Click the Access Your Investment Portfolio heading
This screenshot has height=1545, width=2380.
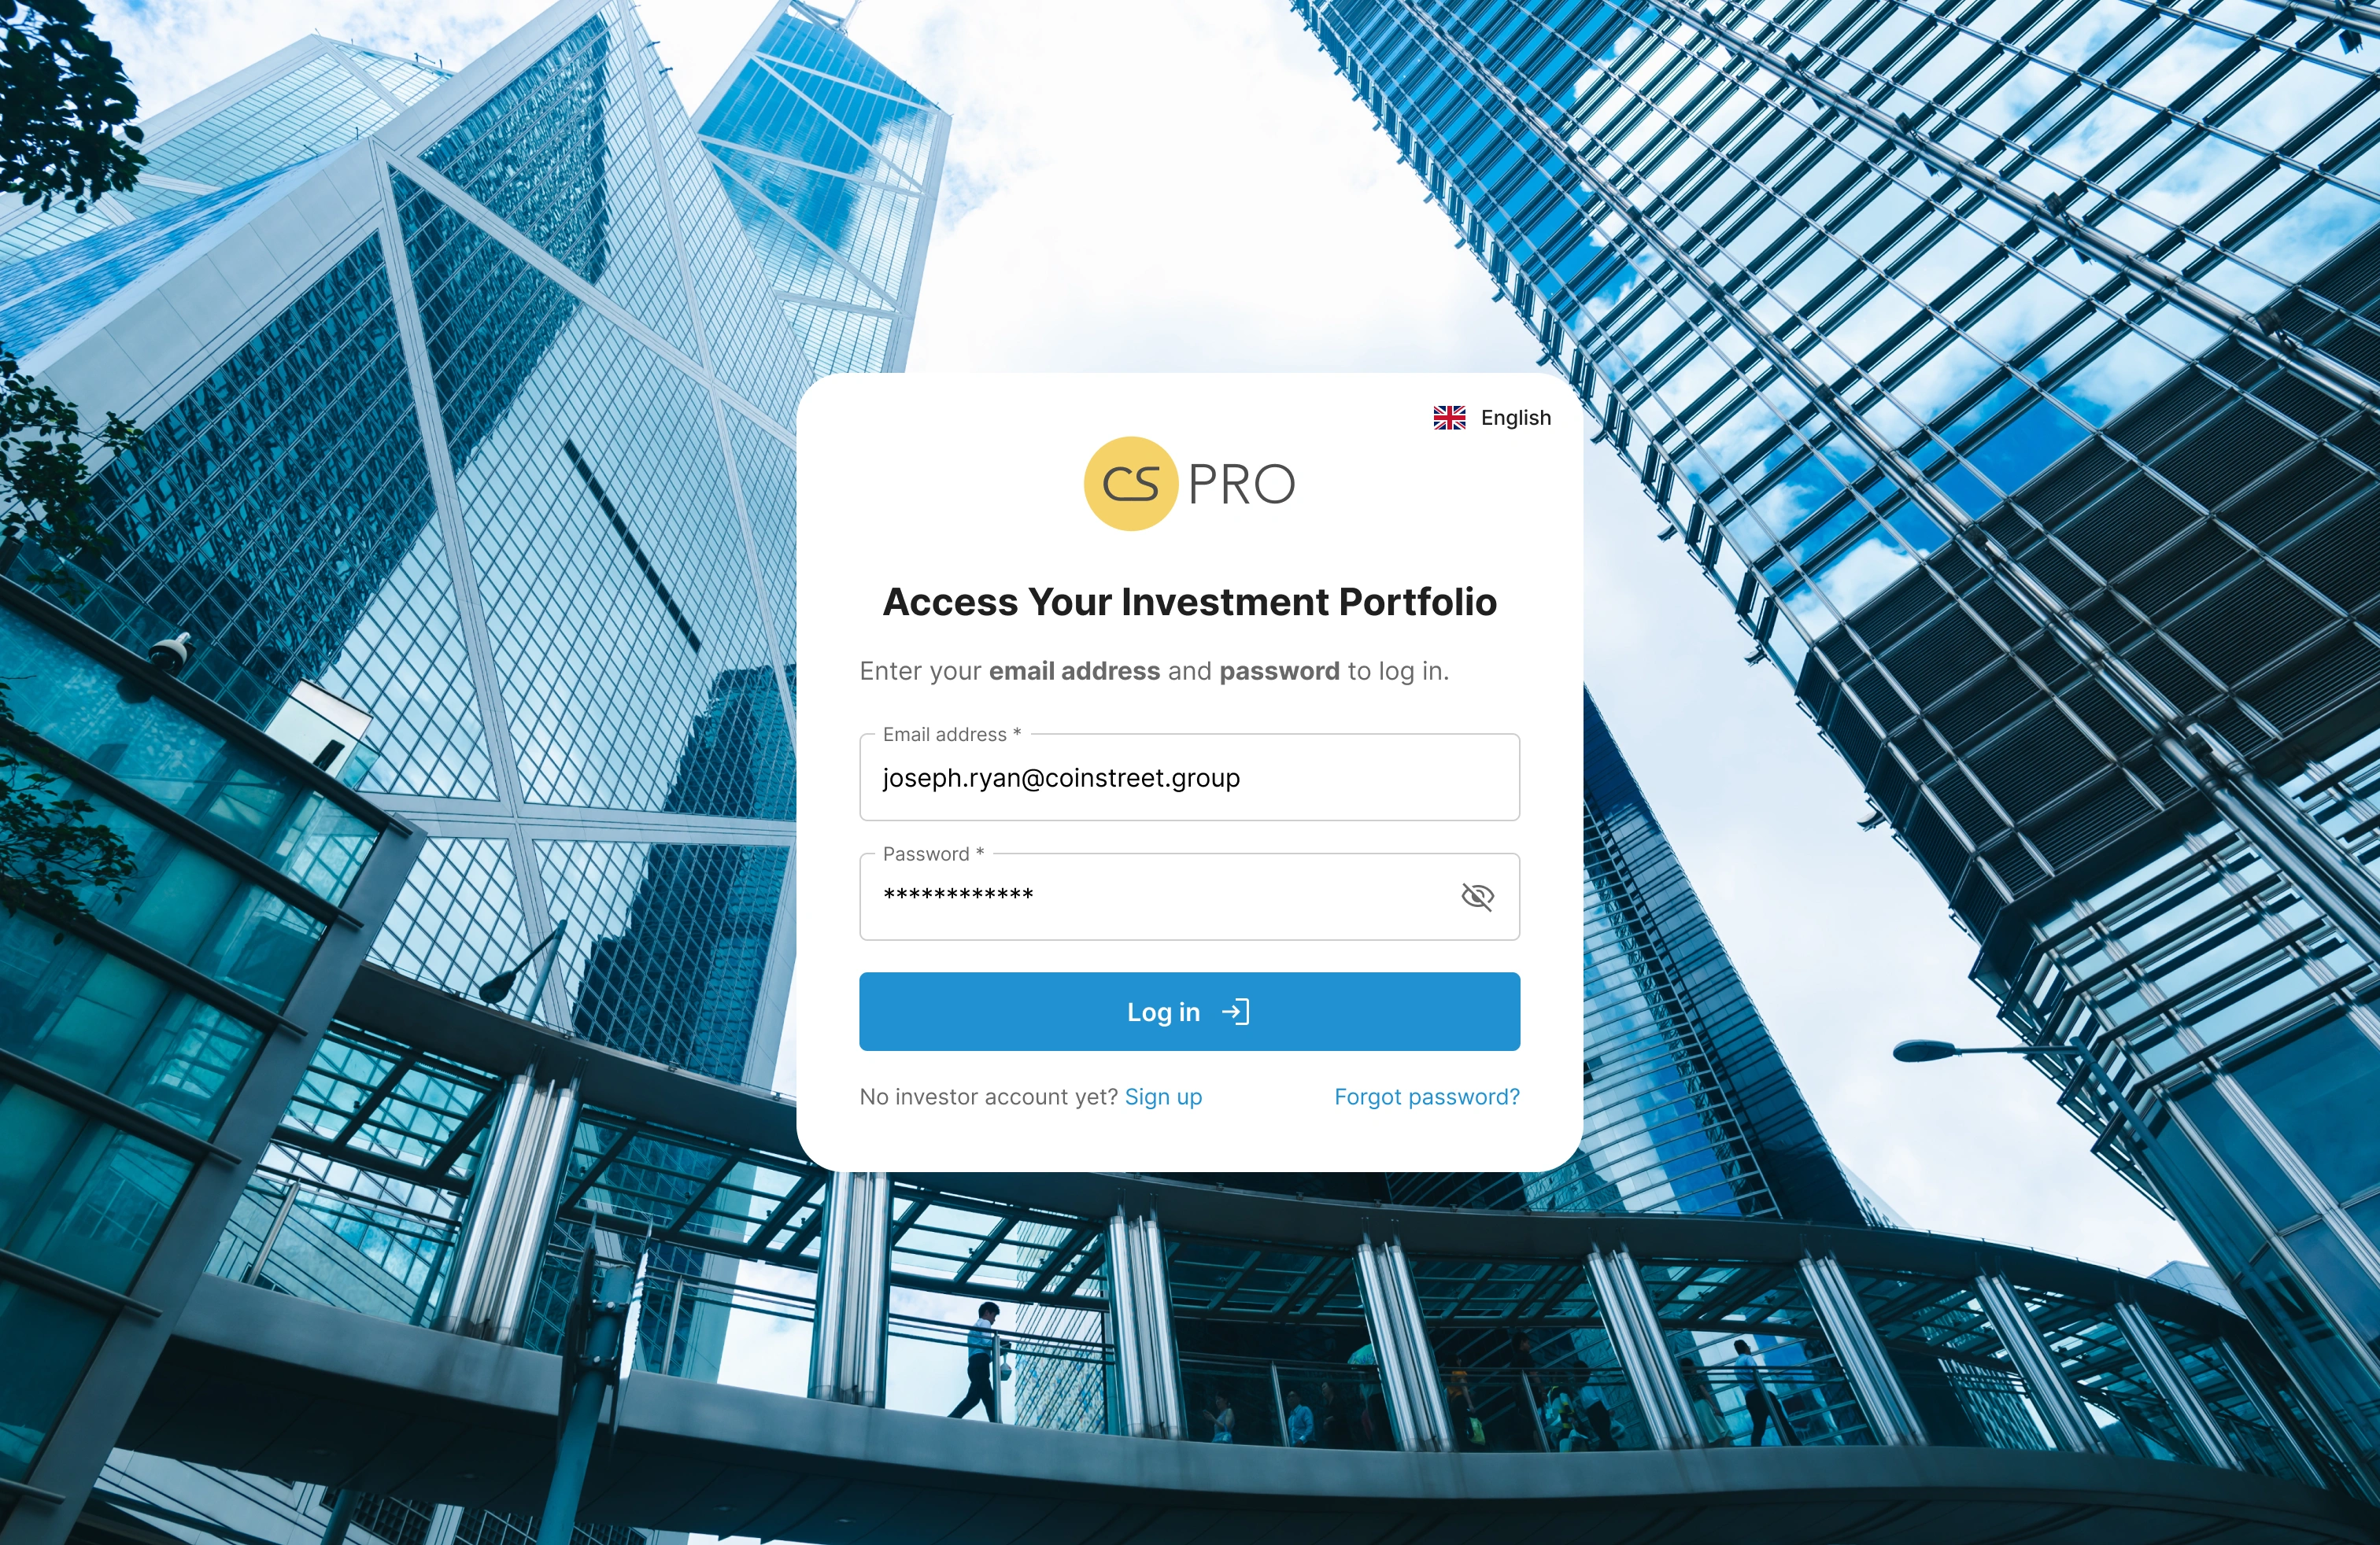point(1189,602)
